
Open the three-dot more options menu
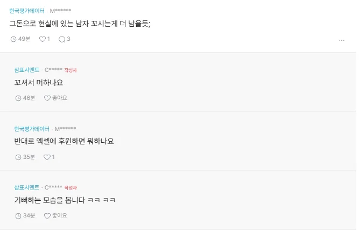tap(342, 40)
